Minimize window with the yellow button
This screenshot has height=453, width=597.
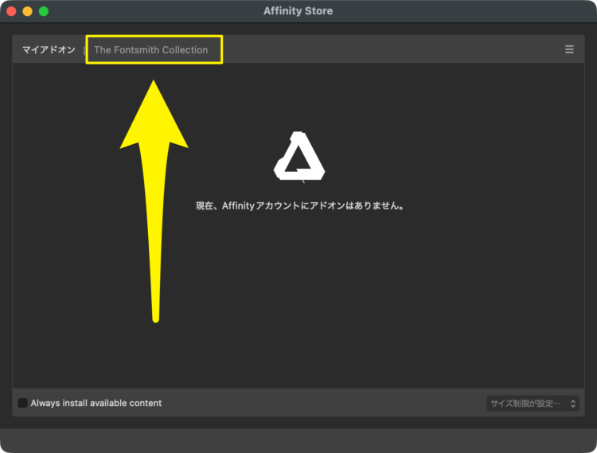(27, 11)
